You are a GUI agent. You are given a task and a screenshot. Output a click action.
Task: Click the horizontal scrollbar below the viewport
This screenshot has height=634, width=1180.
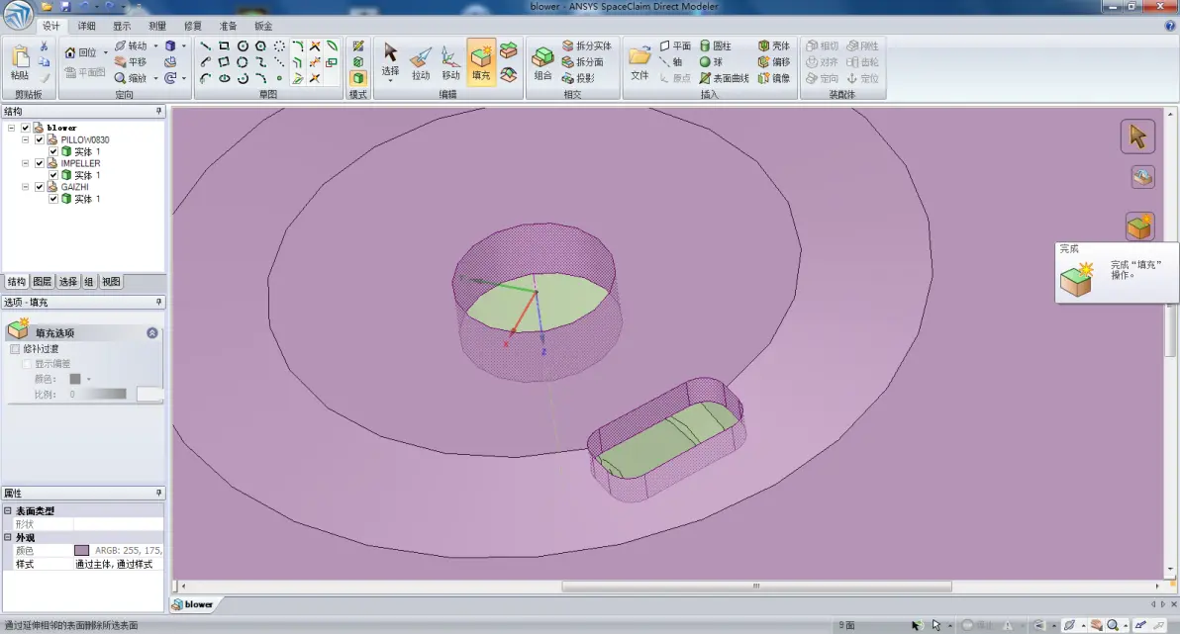[x=756, y=586]
